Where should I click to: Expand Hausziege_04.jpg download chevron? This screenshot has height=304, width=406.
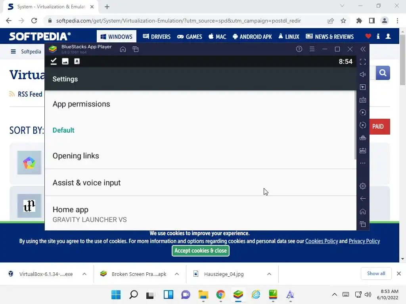coord(269,274)
